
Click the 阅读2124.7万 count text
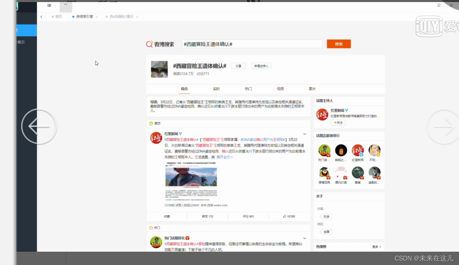coord(183,74)
